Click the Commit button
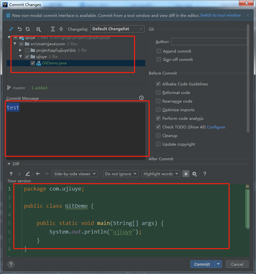This screenshot has height=274, width=256. tap(203, 264)
